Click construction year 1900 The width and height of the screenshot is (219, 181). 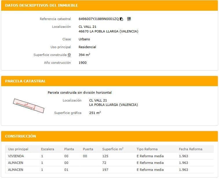pos(83,63)
